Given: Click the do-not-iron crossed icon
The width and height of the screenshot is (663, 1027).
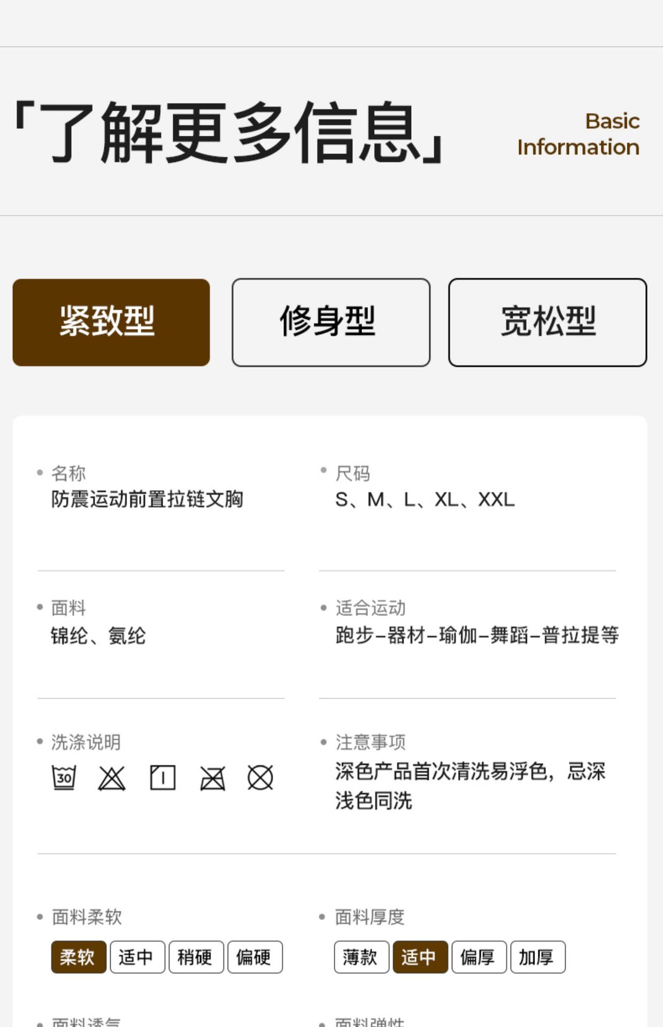Looking at the screenshot, I should click(212, 778).
